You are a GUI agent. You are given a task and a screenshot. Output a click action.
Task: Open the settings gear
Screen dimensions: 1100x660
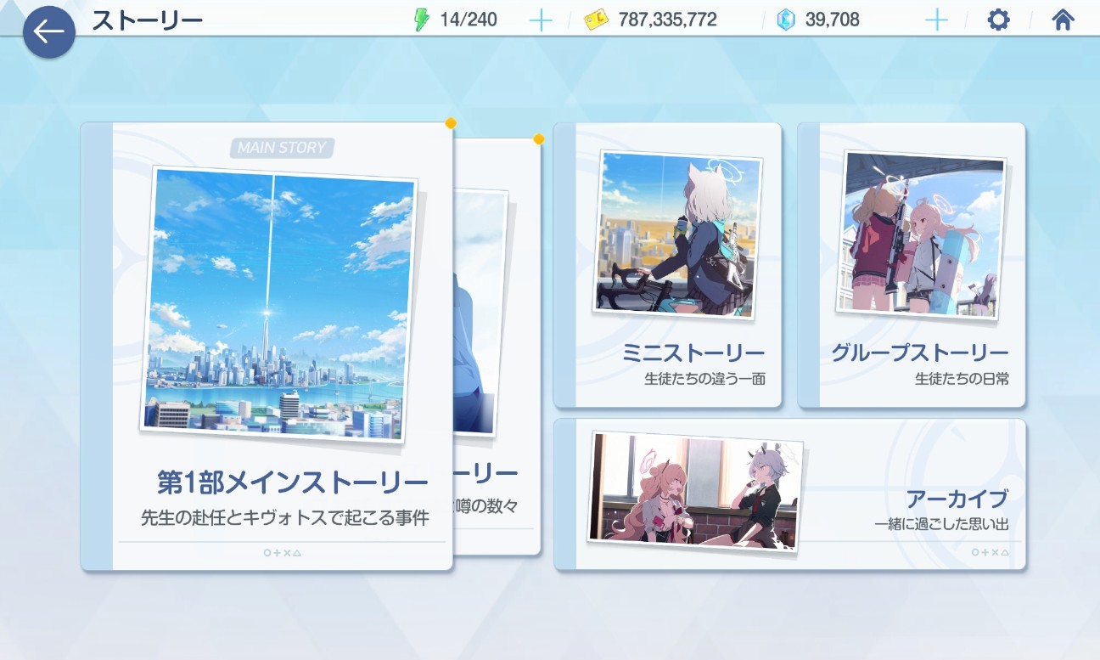point(999,20)
